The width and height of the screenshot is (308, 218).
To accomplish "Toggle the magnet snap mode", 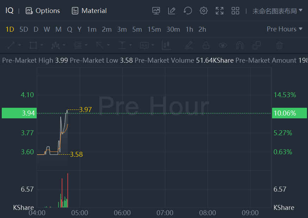I will (240, 45).
